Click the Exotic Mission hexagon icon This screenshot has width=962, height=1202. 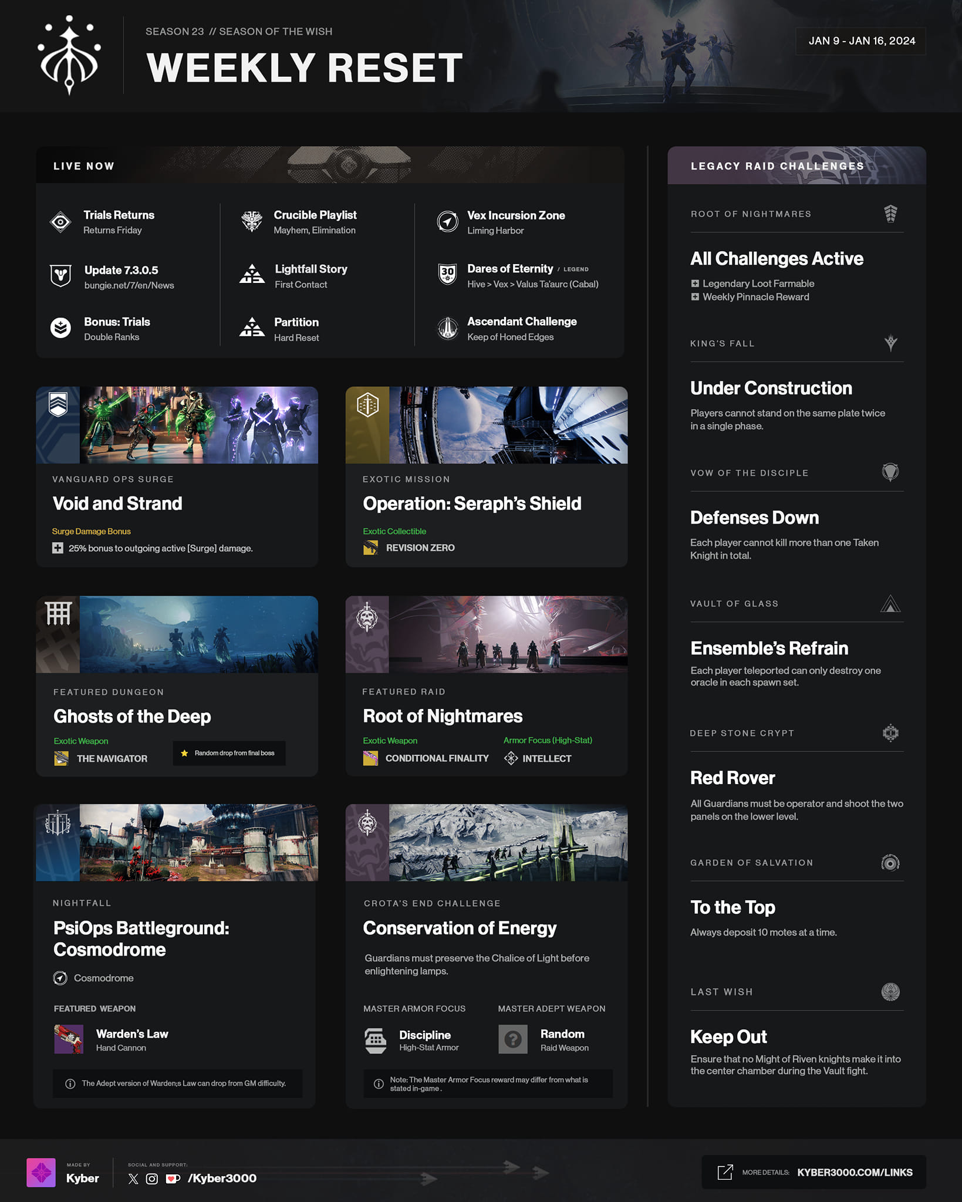tap(367, 405)
